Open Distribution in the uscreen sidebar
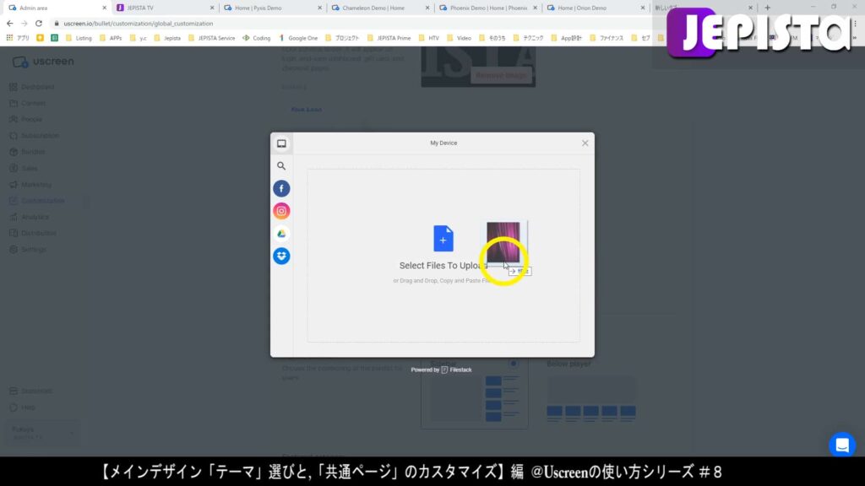 pos(33,233)
